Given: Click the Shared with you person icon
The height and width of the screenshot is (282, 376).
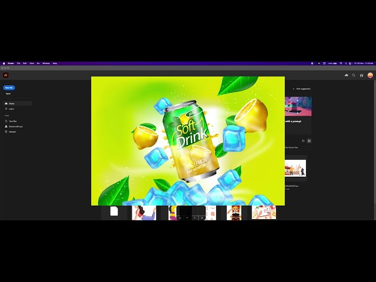Looking at the screenshot, I should 6,126.
